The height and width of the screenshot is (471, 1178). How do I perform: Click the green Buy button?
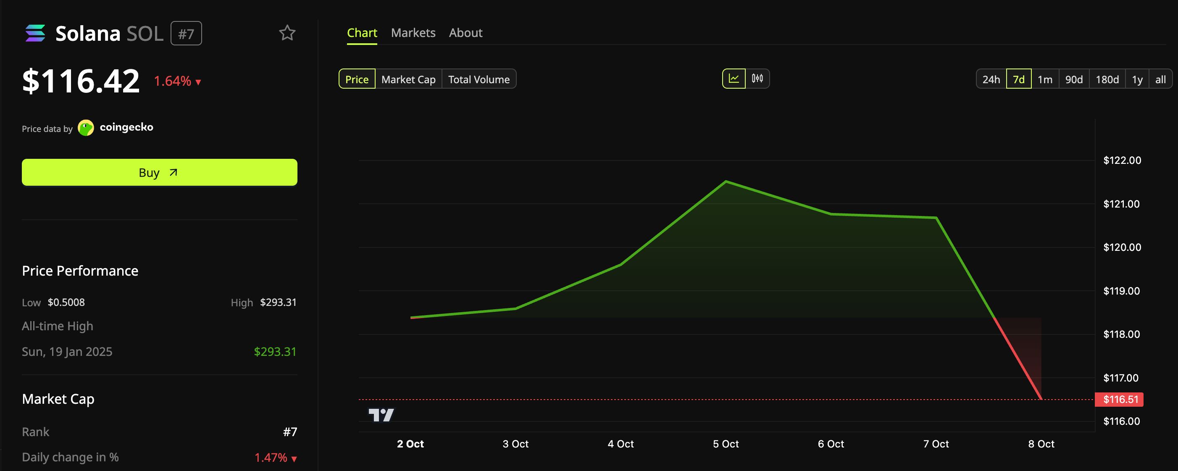[160, 172]
